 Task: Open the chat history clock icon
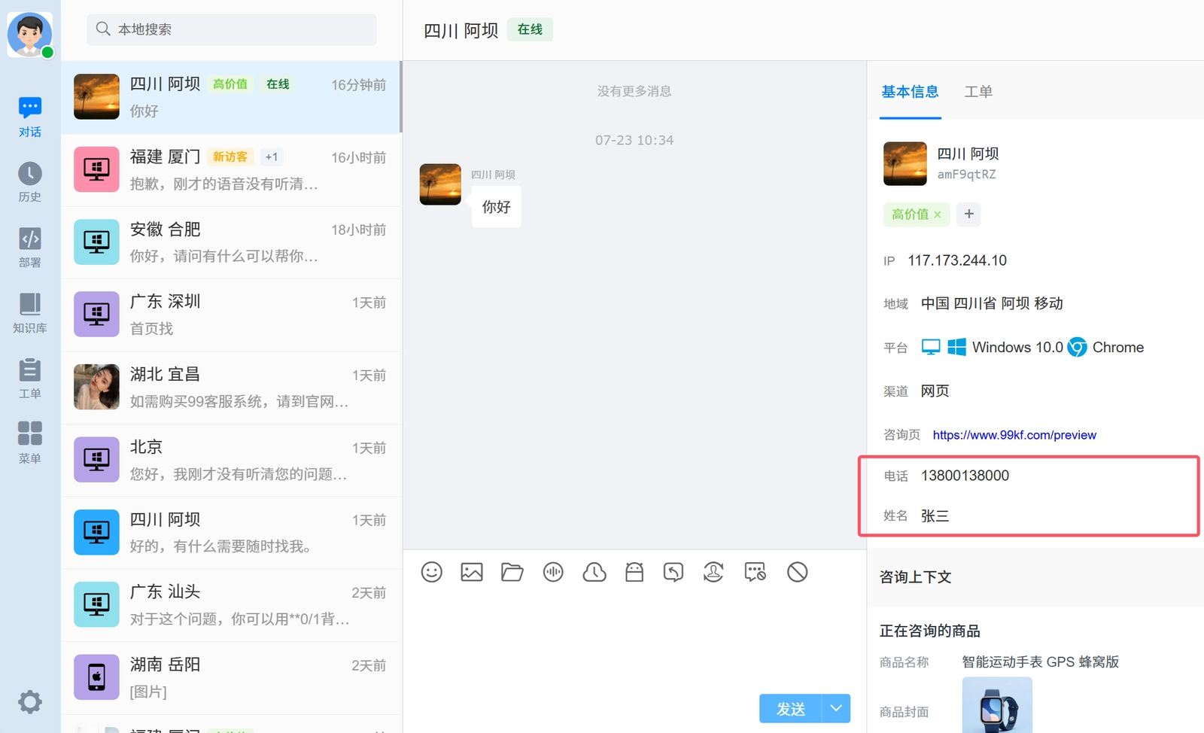[594, 572]
